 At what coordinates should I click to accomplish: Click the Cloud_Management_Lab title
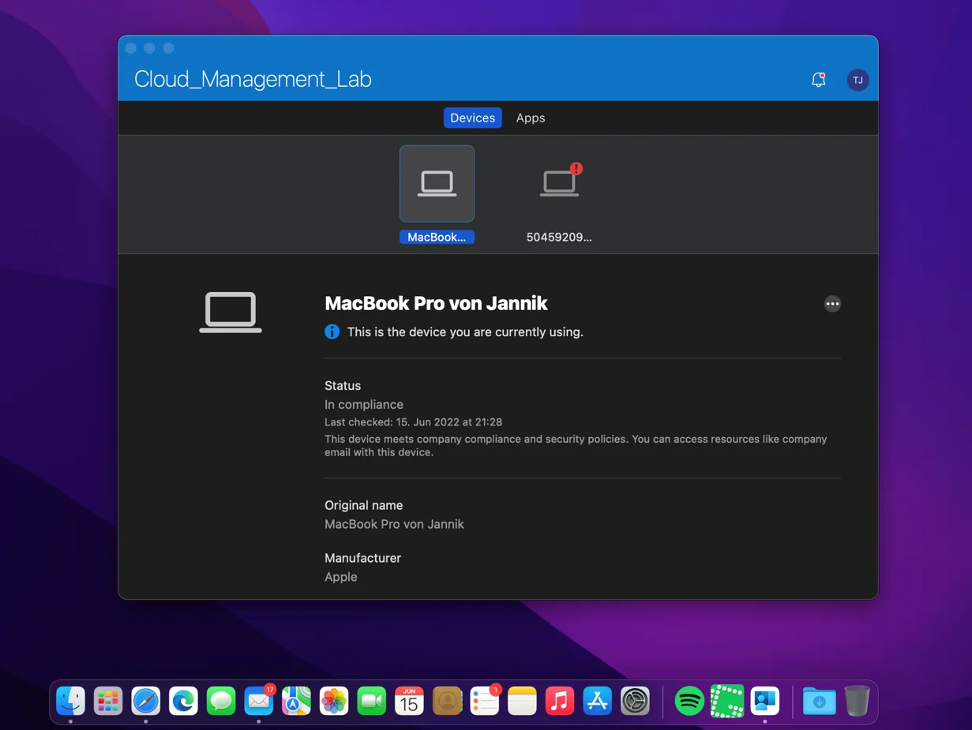click(x=253, y=79)
